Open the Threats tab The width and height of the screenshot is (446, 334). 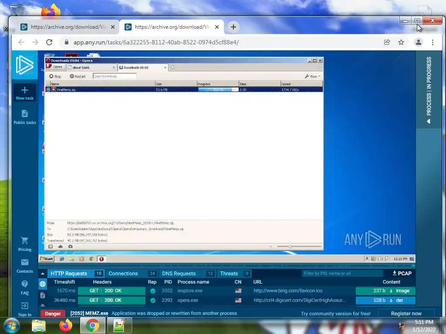pos(234,274)
